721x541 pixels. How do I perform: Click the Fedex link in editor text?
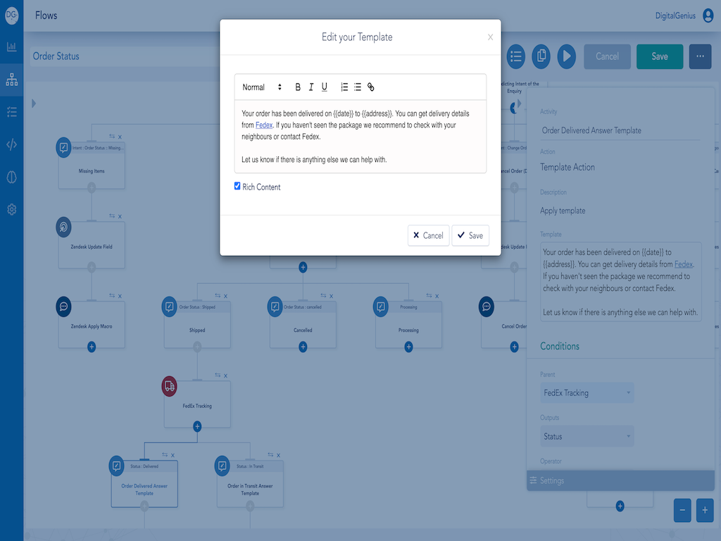coord(263,125)
